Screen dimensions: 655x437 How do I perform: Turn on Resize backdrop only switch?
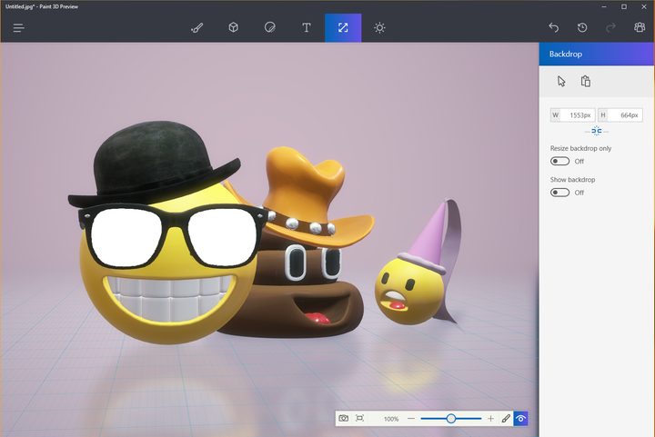click(x=559, y=161)
